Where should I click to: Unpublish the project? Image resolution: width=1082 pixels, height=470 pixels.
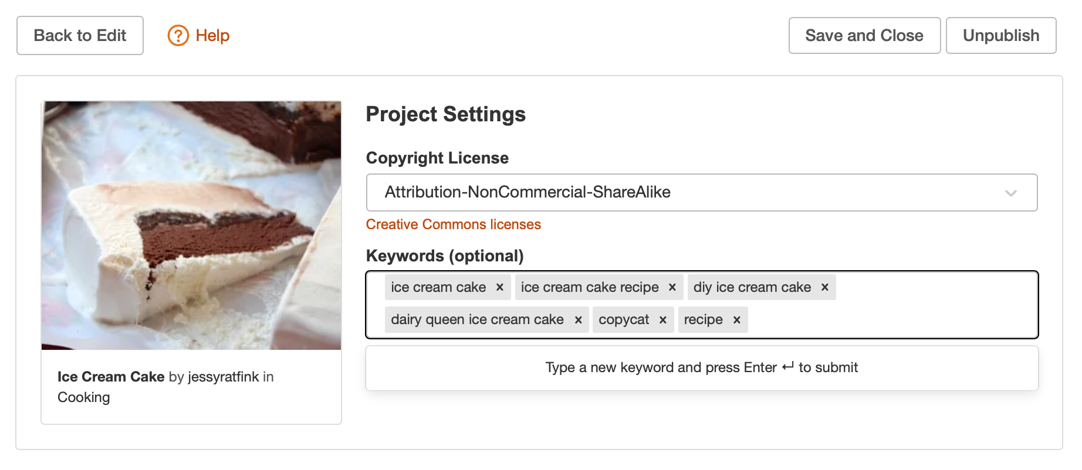point(1000,36)
